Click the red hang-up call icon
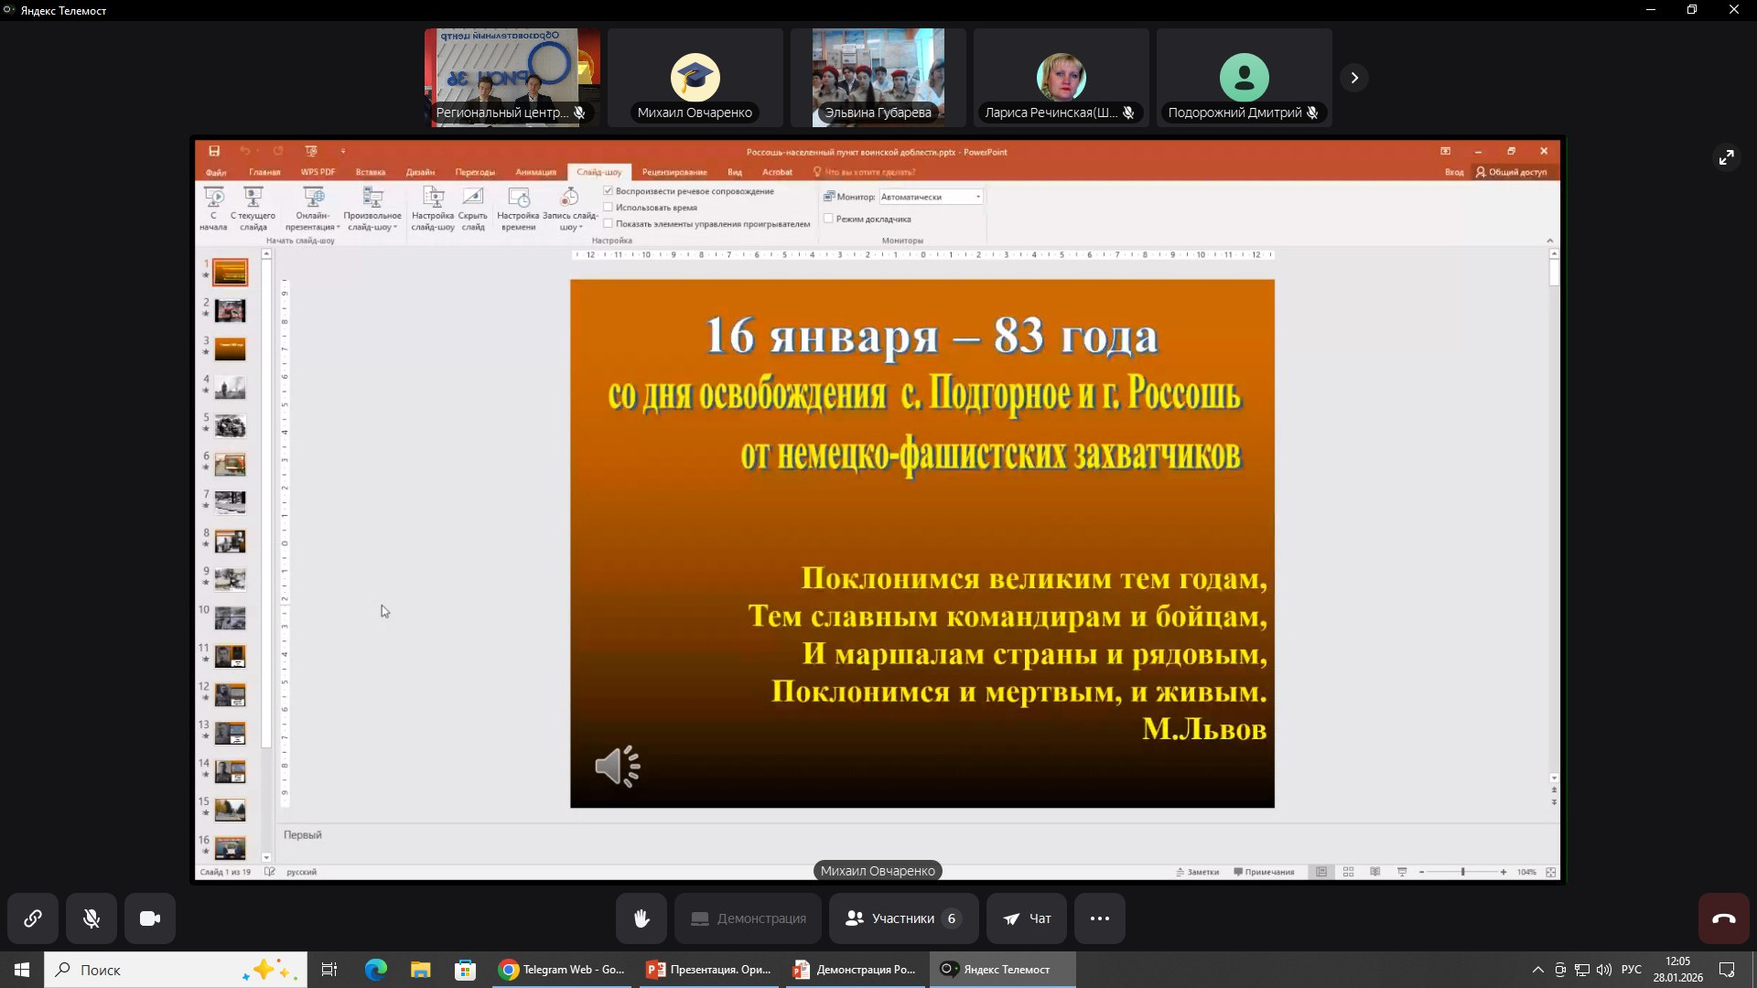 tap(1723, 918)
